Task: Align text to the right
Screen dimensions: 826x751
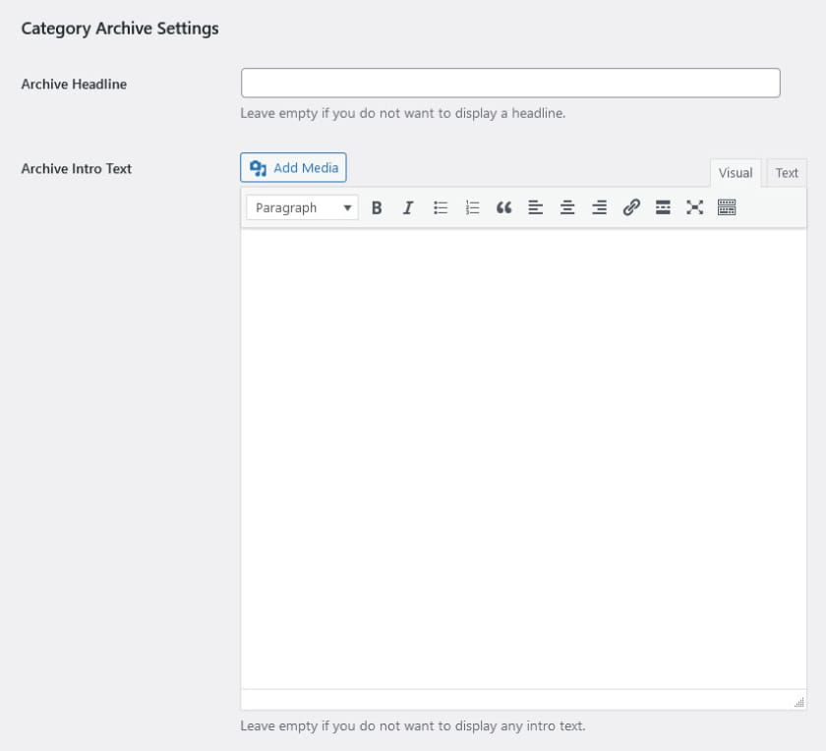Action: [x=599, y=207]
